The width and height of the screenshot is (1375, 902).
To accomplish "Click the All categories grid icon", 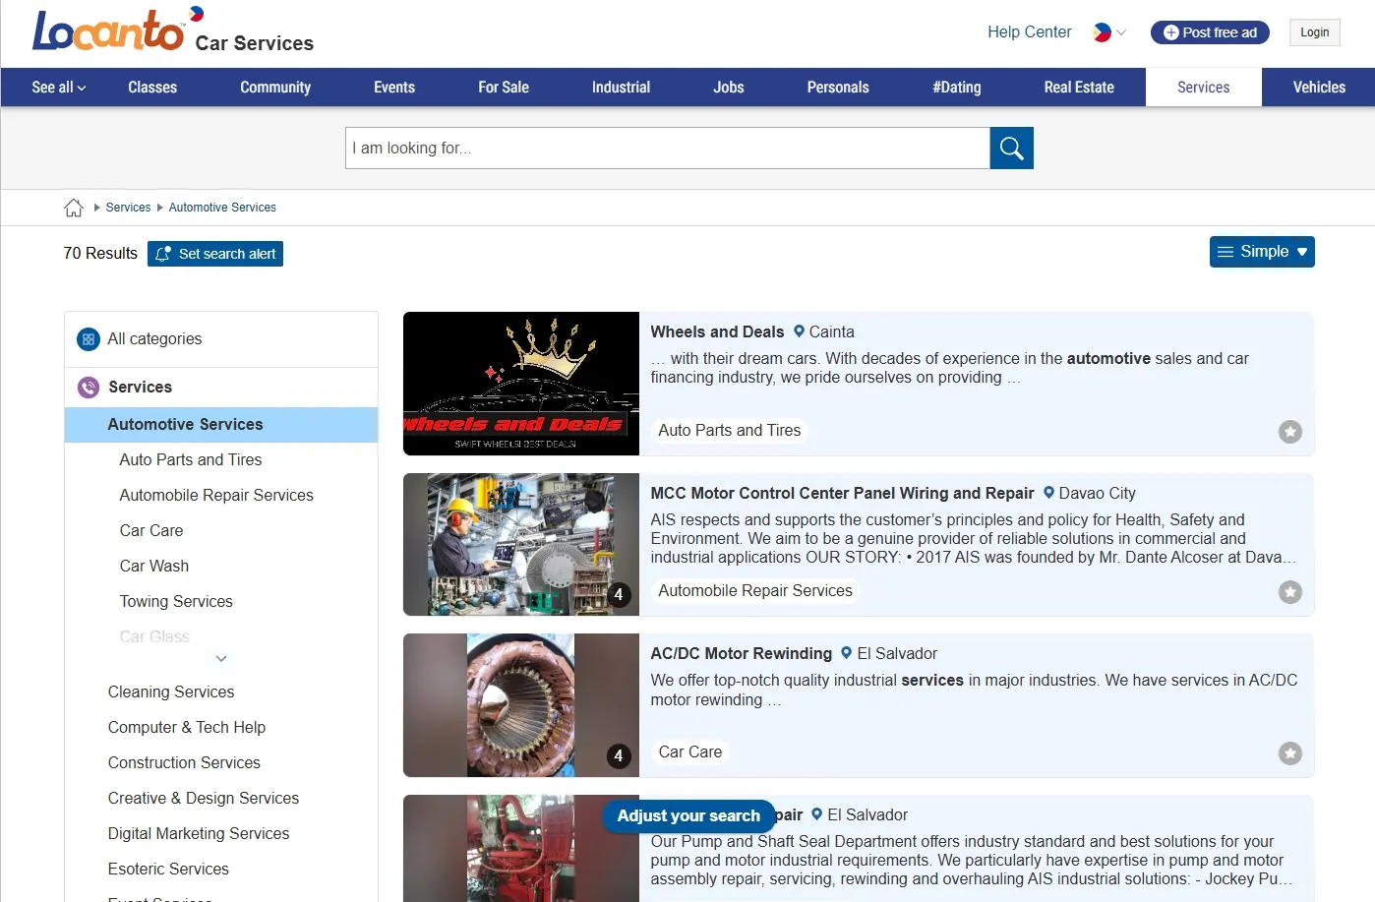I will [89, 339].
